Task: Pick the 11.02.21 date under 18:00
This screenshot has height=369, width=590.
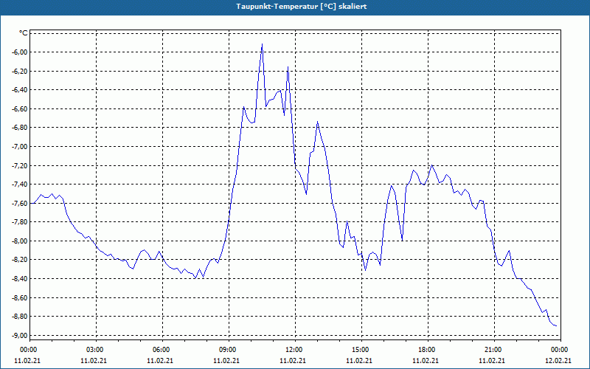Action: [426, 360]
